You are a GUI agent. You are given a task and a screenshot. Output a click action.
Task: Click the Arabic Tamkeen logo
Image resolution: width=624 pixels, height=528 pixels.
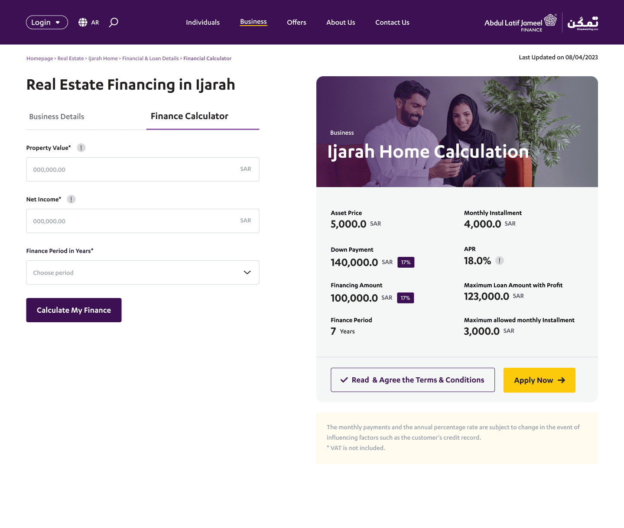[x=583, y=23]
